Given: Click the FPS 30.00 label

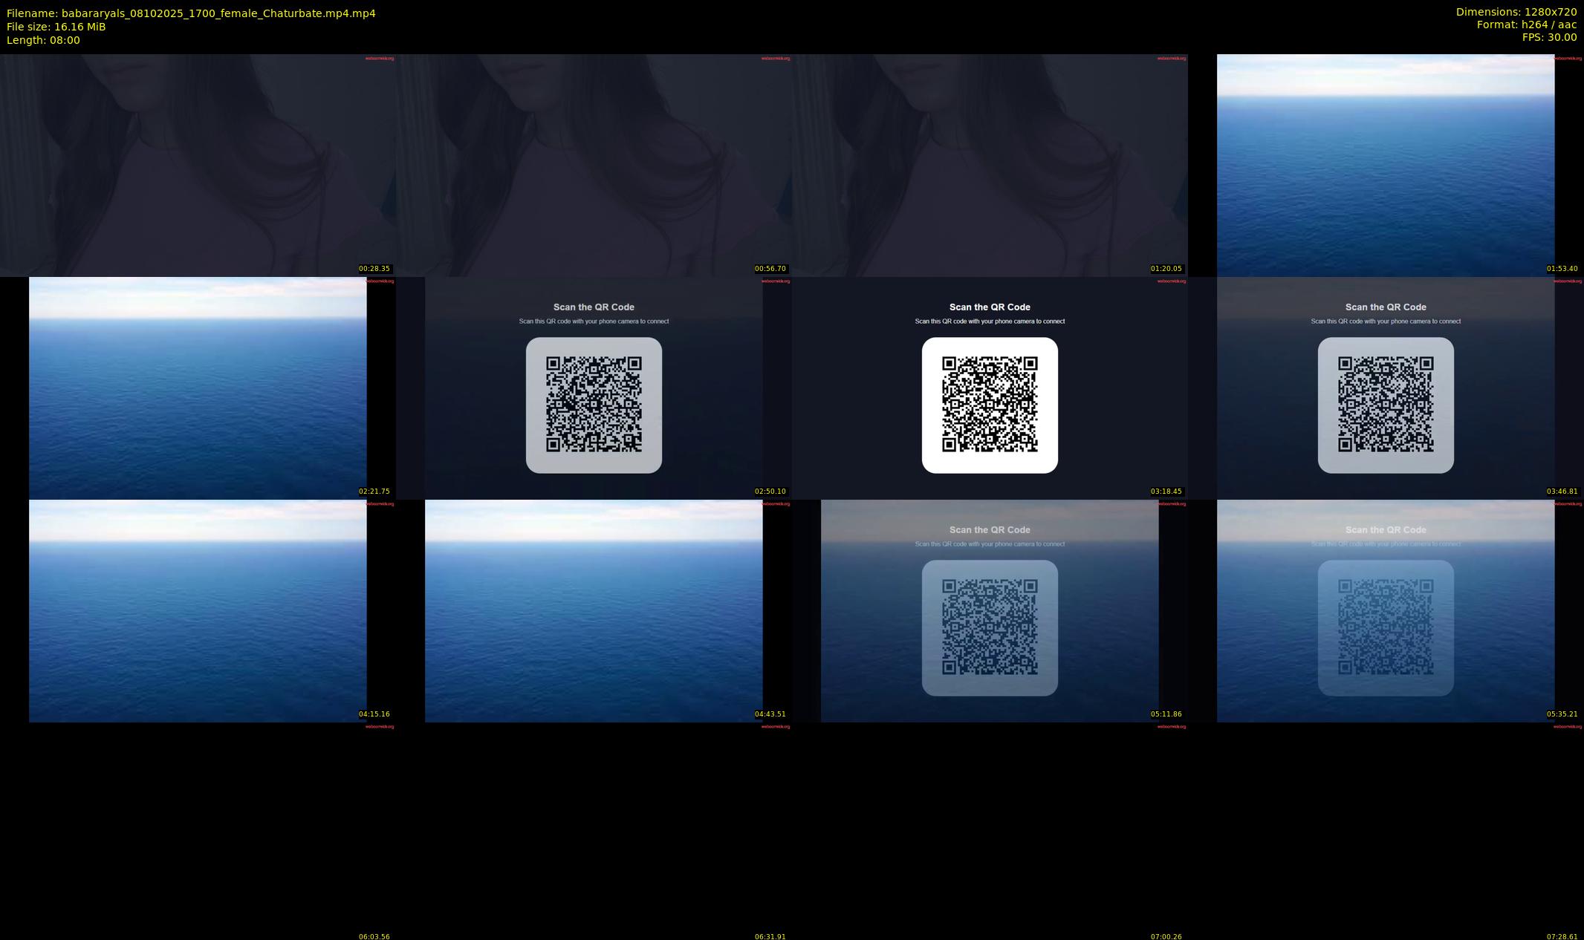Looking at the screenshot, I should click(1549, 37).
